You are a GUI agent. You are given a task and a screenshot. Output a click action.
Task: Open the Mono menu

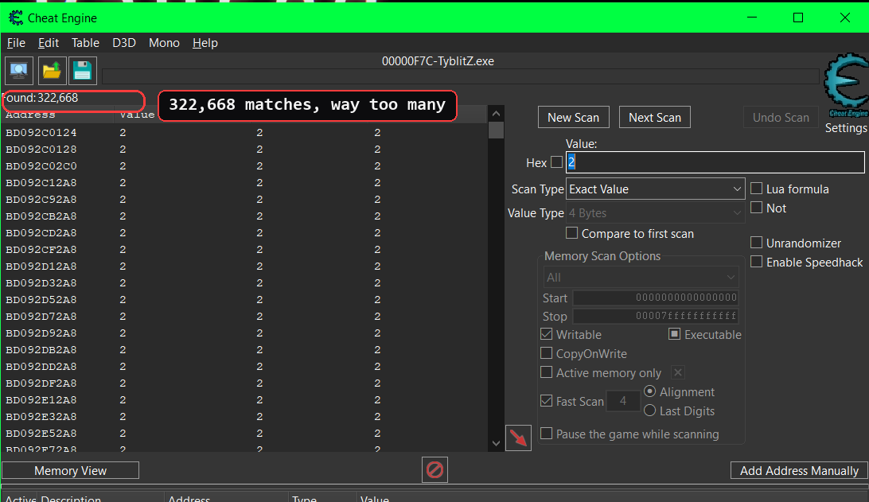pos(164,43)
